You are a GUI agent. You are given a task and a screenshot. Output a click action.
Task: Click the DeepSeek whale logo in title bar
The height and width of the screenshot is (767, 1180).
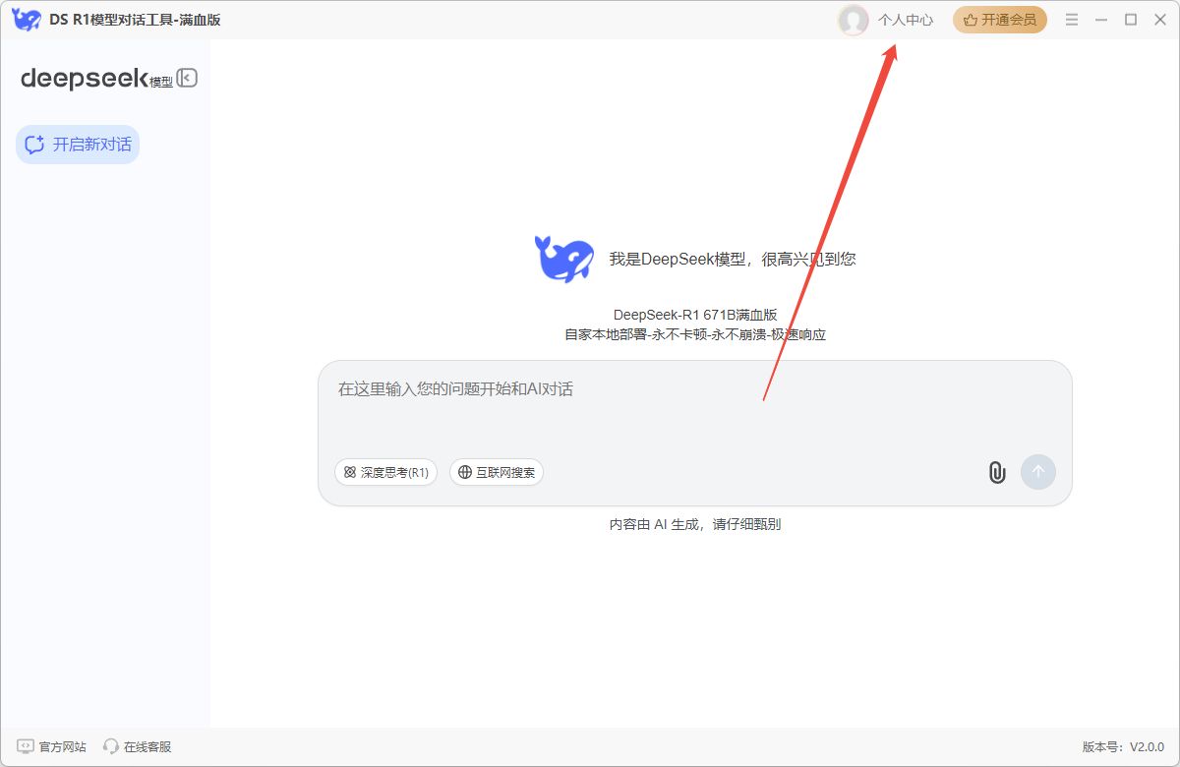pos(27,20)
